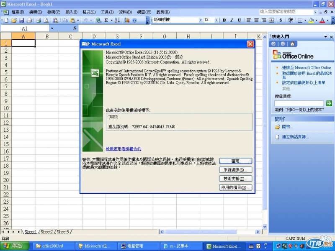Click the Save floppy disk icon
335x251 pixels.
tap(21, 20)
